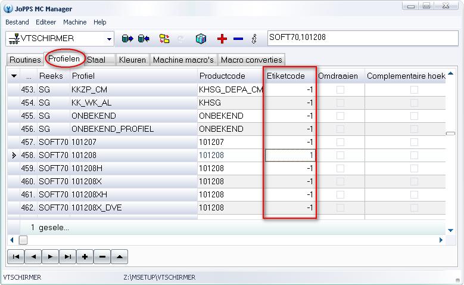The image size is (464, 285).
Task: Click the import database from machine icon
Action: click(144, 39)
